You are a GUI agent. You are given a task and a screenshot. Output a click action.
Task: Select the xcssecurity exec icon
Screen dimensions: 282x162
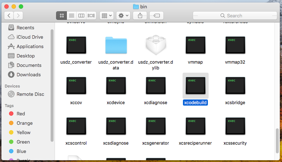235,126
